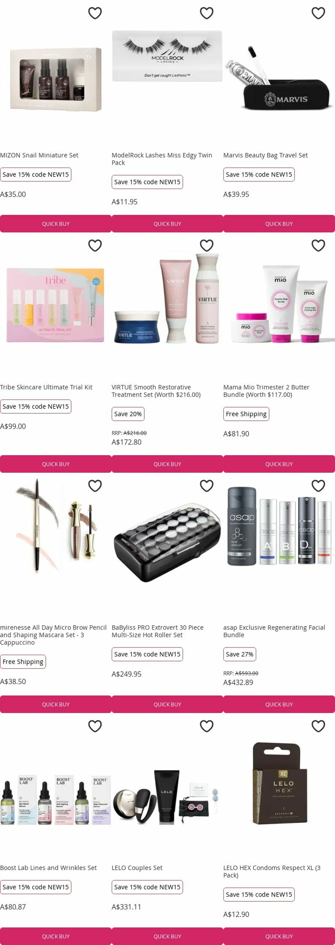Tap heart icon on Marvis Beauty Bag

(318, 13)
